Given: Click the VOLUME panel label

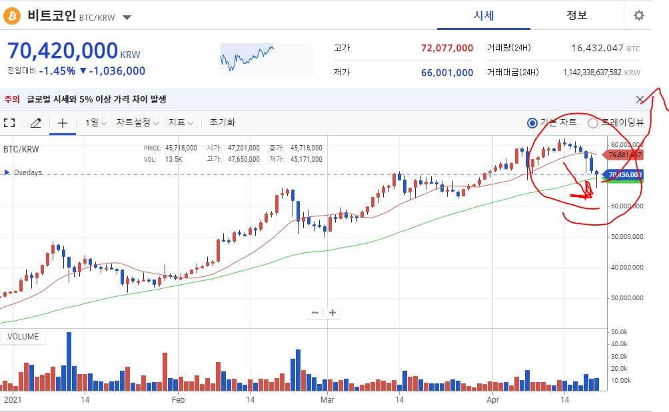Looking at the screenshot, I should [x=23, y=337].
